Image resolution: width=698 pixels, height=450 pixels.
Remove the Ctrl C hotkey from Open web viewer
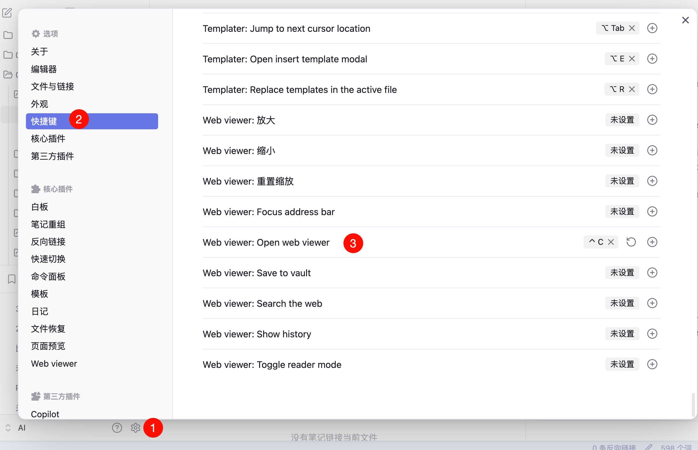pos(611,242)
